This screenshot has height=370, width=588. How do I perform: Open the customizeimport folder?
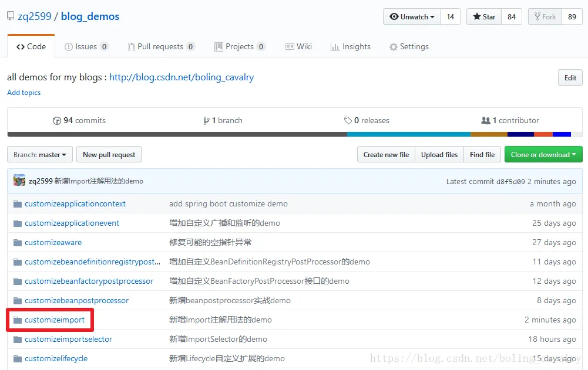point(55,320)
